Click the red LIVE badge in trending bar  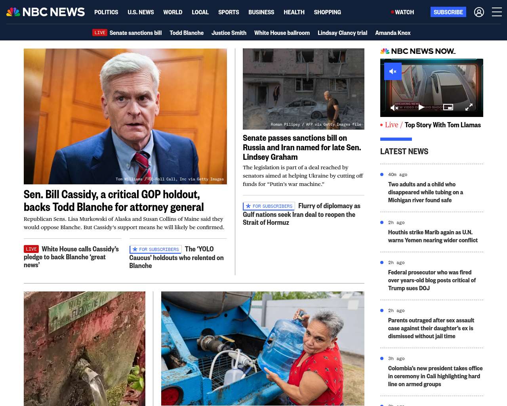point(100,33)
